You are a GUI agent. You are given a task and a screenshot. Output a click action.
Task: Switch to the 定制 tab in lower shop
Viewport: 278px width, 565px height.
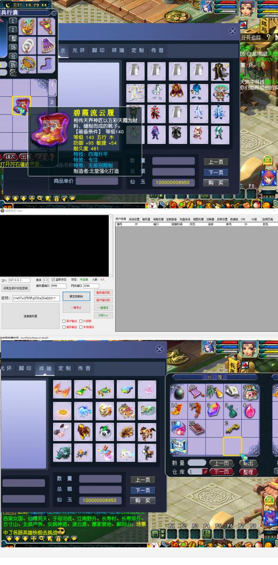coord(64,368)
